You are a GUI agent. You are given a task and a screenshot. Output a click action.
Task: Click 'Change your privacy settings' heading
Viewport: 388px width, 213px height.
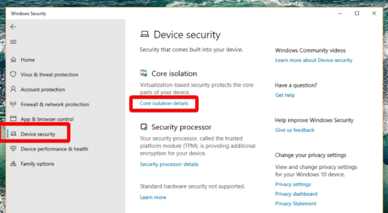pyautogui.click(x=311, y=155)
